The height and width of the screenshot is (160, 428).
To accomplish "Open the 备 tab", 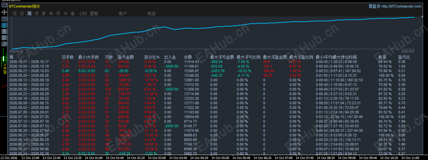I will (x=72, y=13).
